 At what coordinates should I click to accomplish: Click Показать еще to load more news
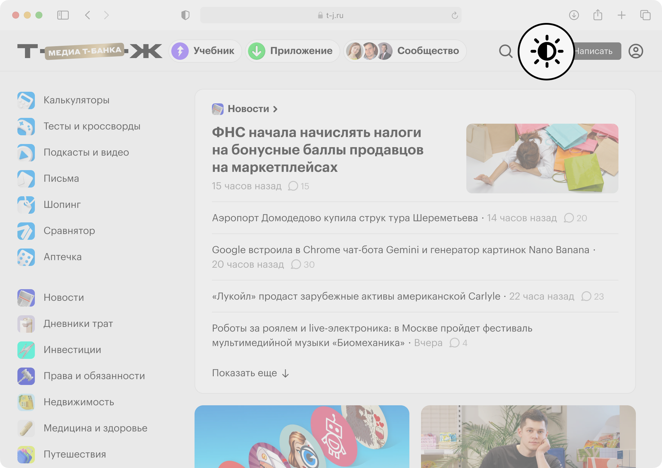[x=251, y=373]
